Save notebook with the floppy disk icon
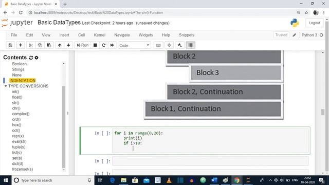 (10, 45)
